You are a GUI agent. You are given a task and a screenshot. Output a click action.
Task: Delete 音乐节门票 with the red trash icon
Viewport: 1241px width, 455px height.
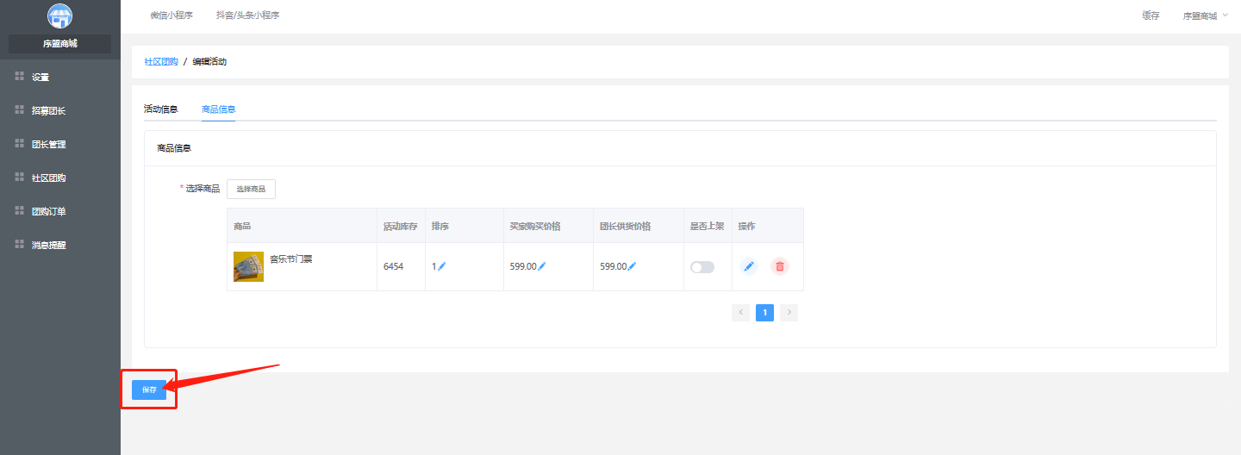tap(780, 266)
